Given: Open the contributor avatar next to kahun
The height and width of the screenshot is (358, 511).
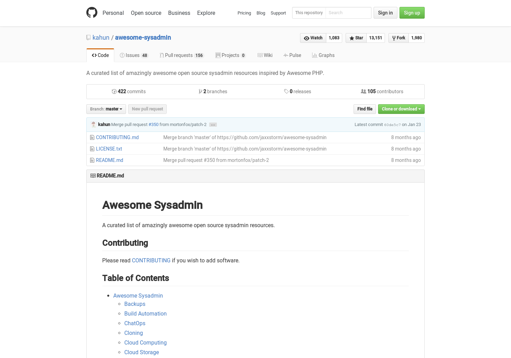Looking at the screenshot, I should [x=93, y=124].
